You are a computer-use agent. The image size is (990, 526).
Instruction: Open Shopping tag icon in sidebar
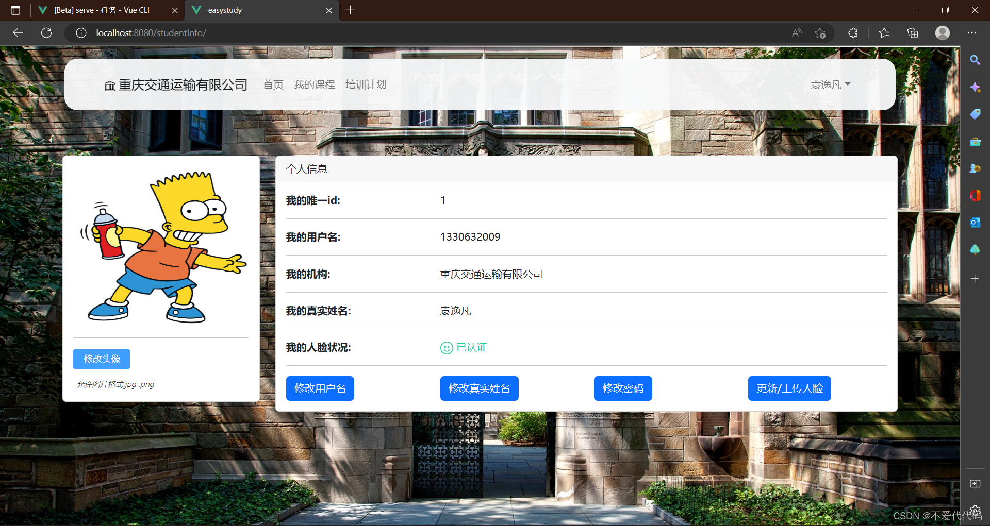[975, 114]
